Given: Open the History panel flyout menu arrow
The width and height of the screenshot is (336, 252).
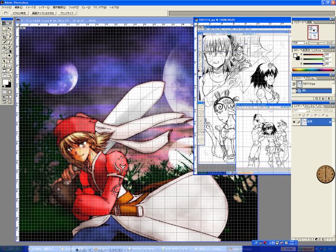Looking at the screenshot, I should pos(333,78).
